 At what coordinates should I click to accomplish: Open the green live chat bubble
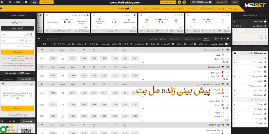point(3,129)
